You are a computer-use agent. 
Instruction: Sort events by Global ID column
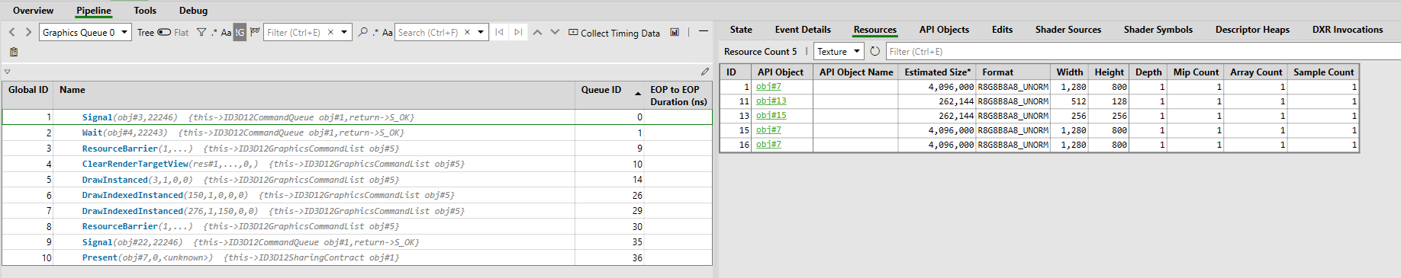(x=28, y=95)
